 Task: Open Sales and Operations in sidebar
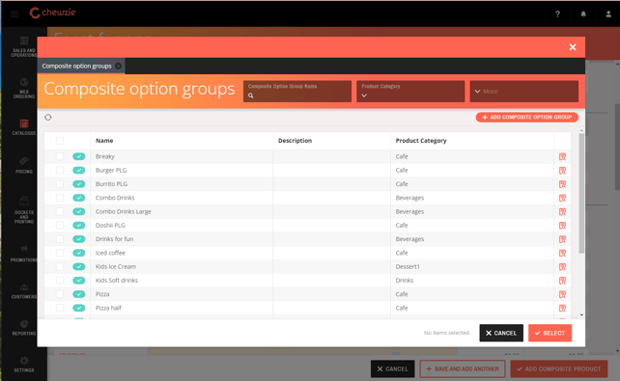(24, 47)
